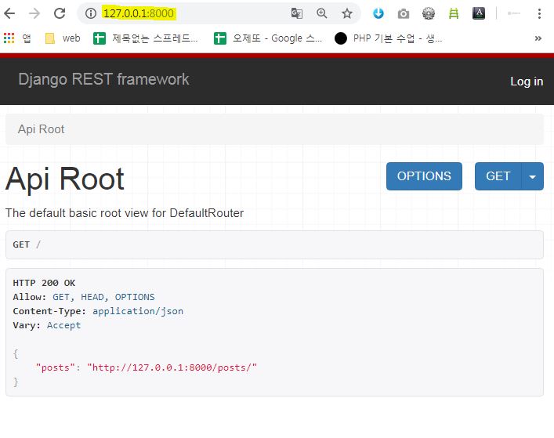
Task: Open the Apps grid shortcut in the bookmarks bar
Action: click(x=17, y=38)
